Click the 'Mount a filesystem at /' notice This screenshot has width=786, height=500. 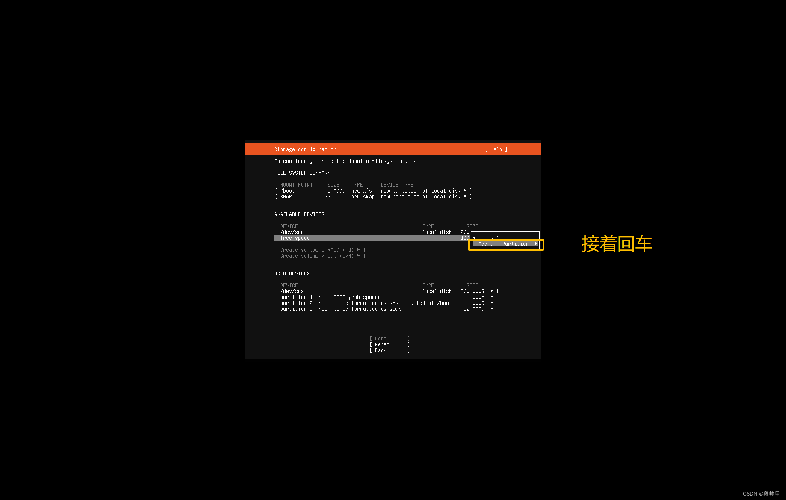(382, 161)
